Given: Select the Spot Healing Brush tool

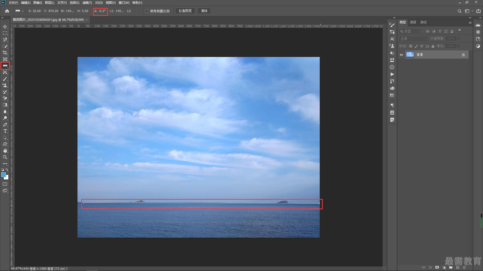Looking at the screenshot, I should coord(5,72).
